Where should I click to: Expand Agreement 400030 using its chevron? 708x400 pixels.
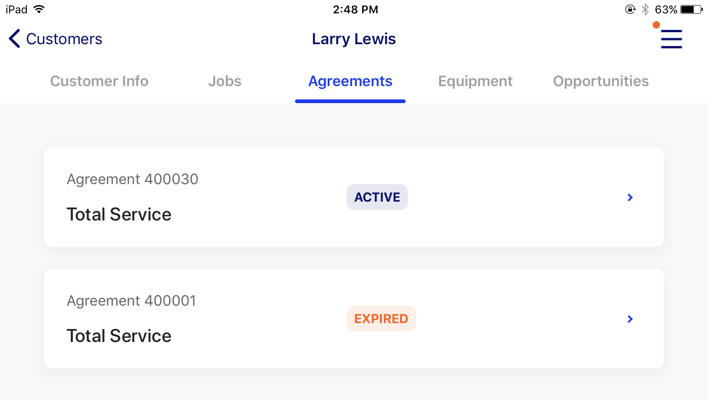(630, 197)
